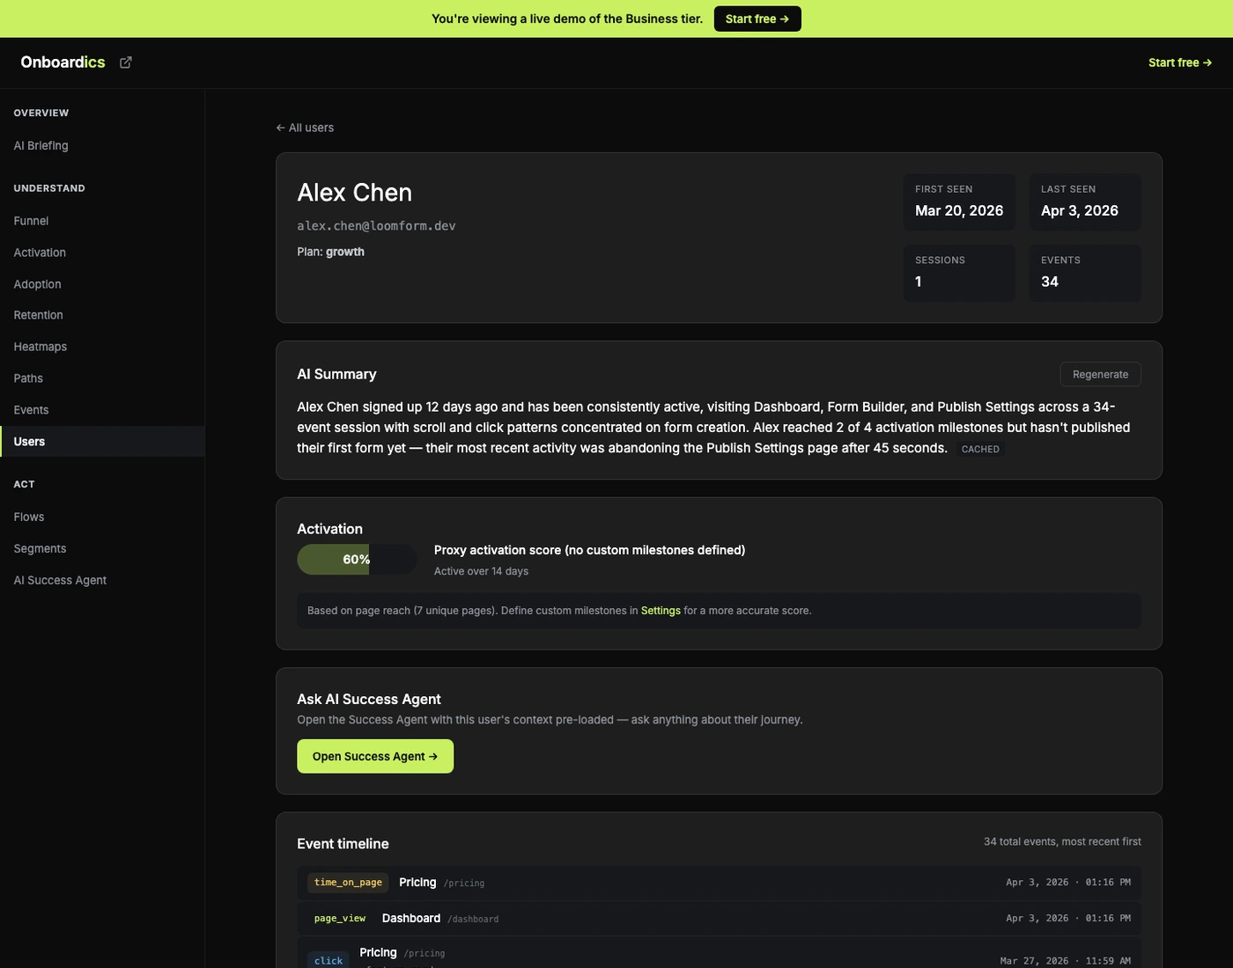
Task: Select Segments in sidebar
Action: click(x=39, y=547)
